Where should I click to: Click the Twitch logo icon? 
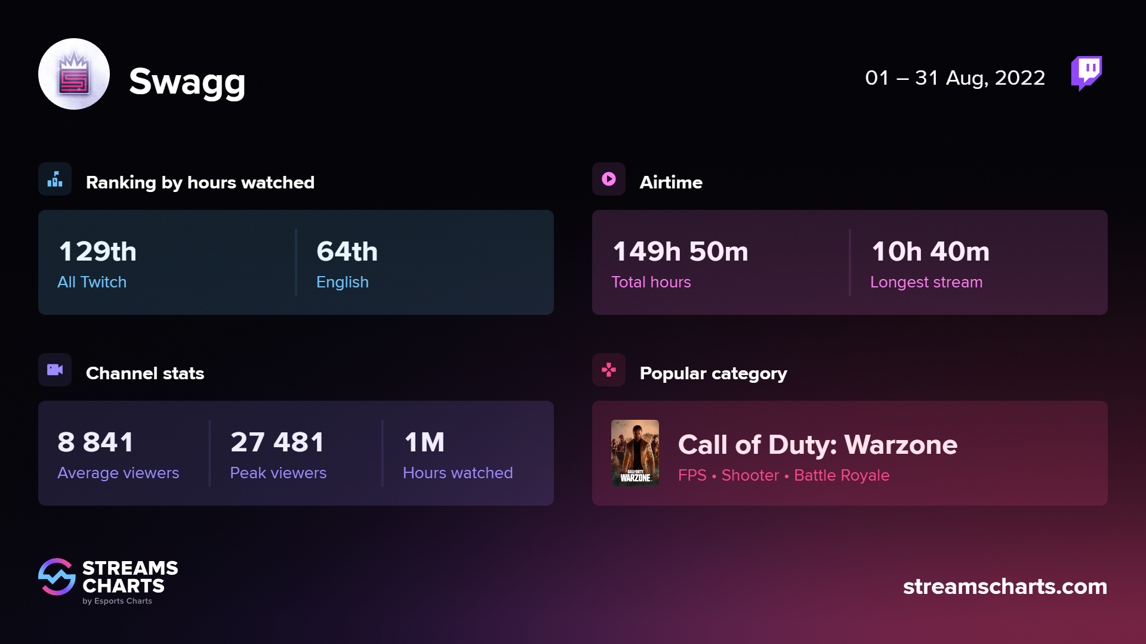point(1086,73)
